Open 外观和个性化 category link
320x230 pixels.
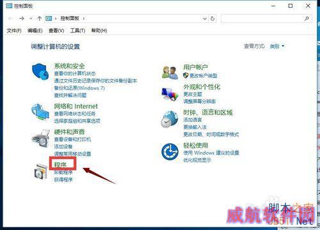click(x=202, y=87)
